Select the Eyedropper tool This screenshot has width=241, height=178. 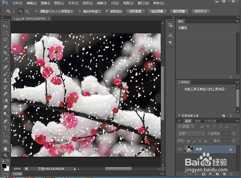coord(5,60)
